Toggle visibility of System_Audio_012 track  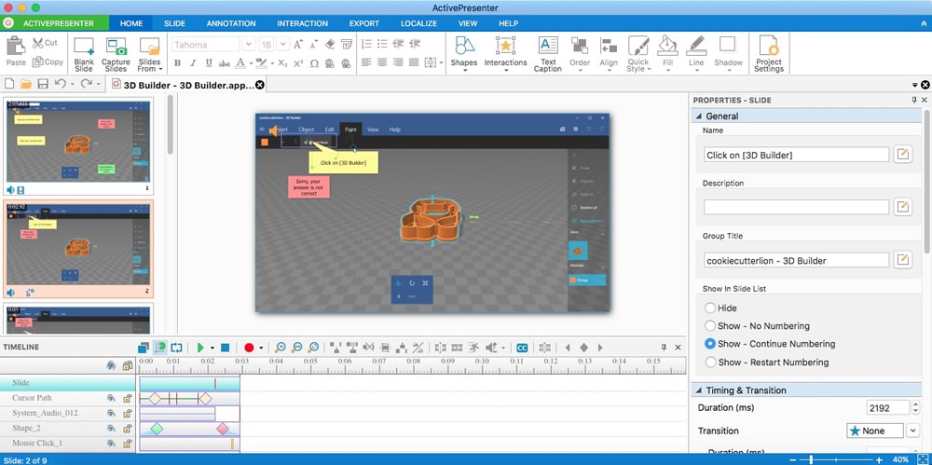tap(111, 413)
